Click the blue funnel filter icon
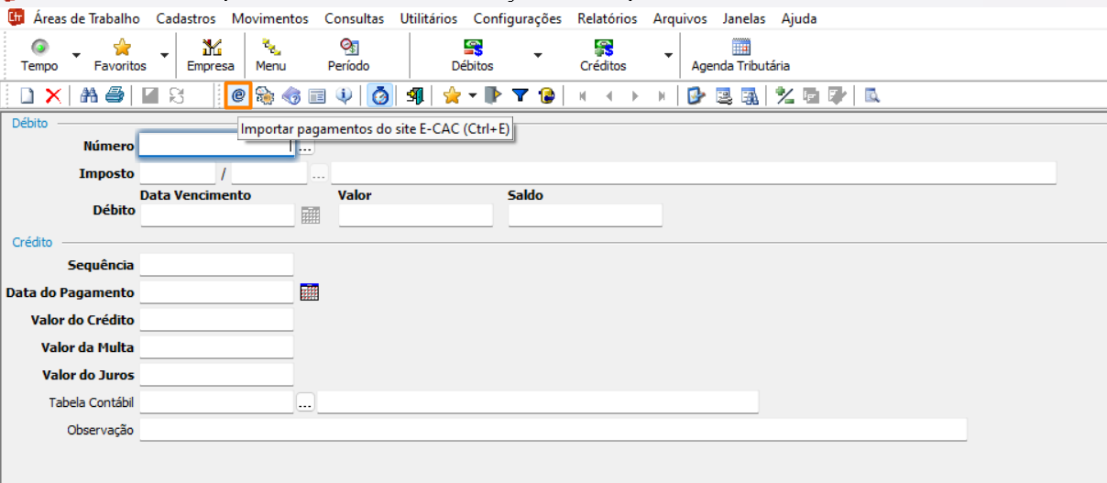This screenshot has height=483, width=1107. [520, 95]
